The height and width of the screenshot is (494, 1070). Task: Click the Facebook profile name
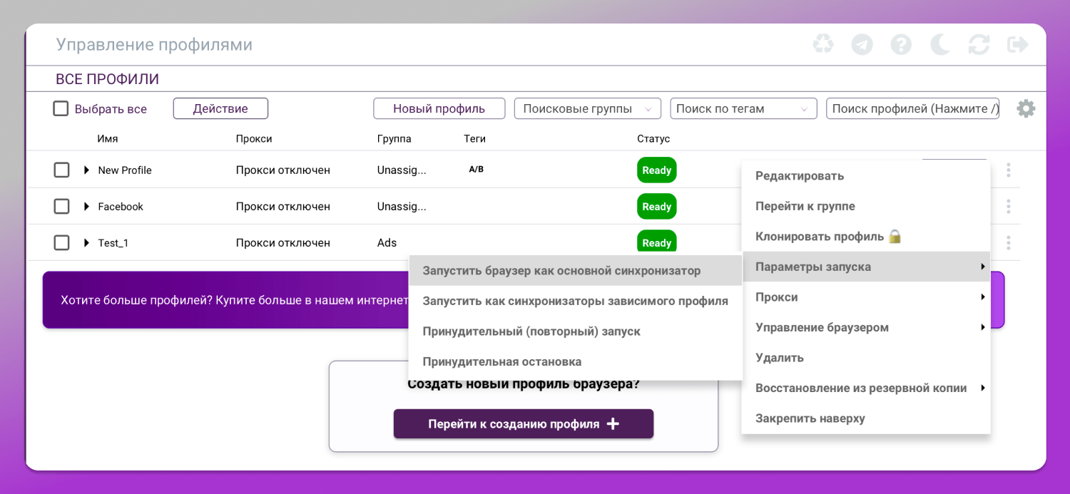click(121, 206)
